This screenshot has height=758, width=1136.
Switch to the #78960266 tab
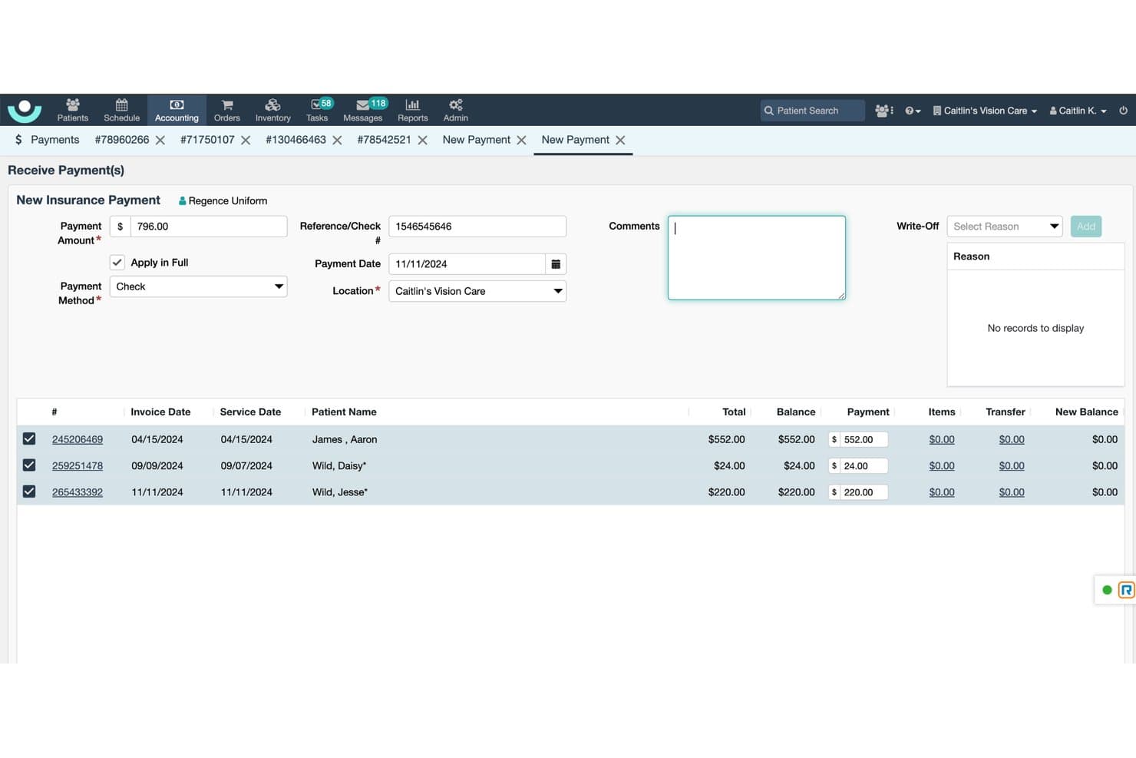click(122, 140)
